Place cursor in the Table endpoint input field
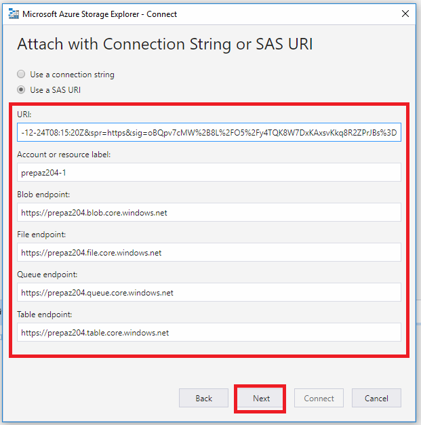Viewport: 421px width, 425px height. pyautogui.click(x=209, y=332)
